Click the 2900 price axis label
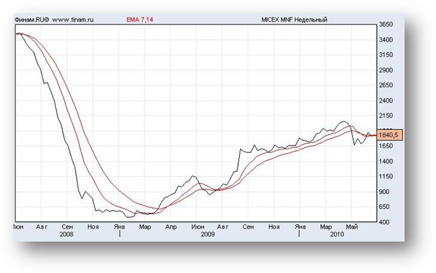Viewport: 436px width, 273px height. 386,70
